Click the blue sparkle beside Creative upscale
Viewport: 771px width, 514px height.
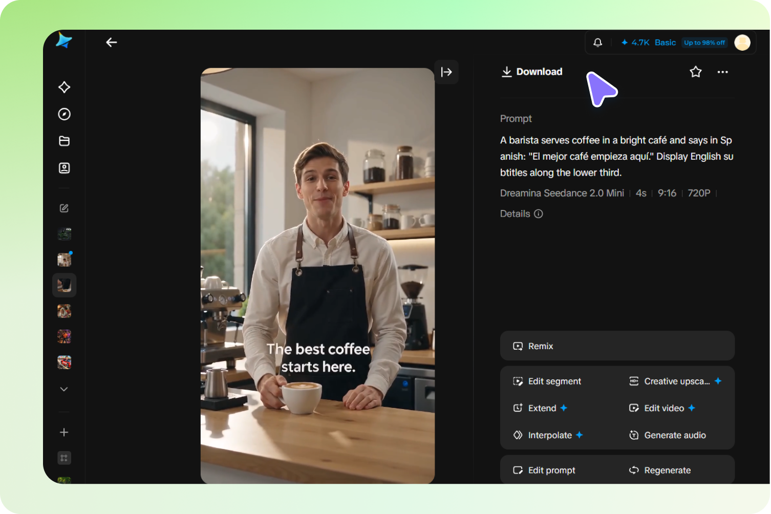718,381
